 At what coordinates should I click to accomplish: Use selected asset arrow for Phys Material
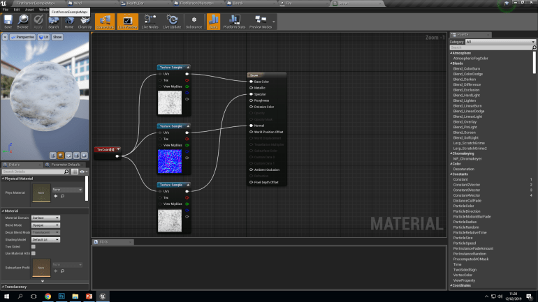coord(56,196)
